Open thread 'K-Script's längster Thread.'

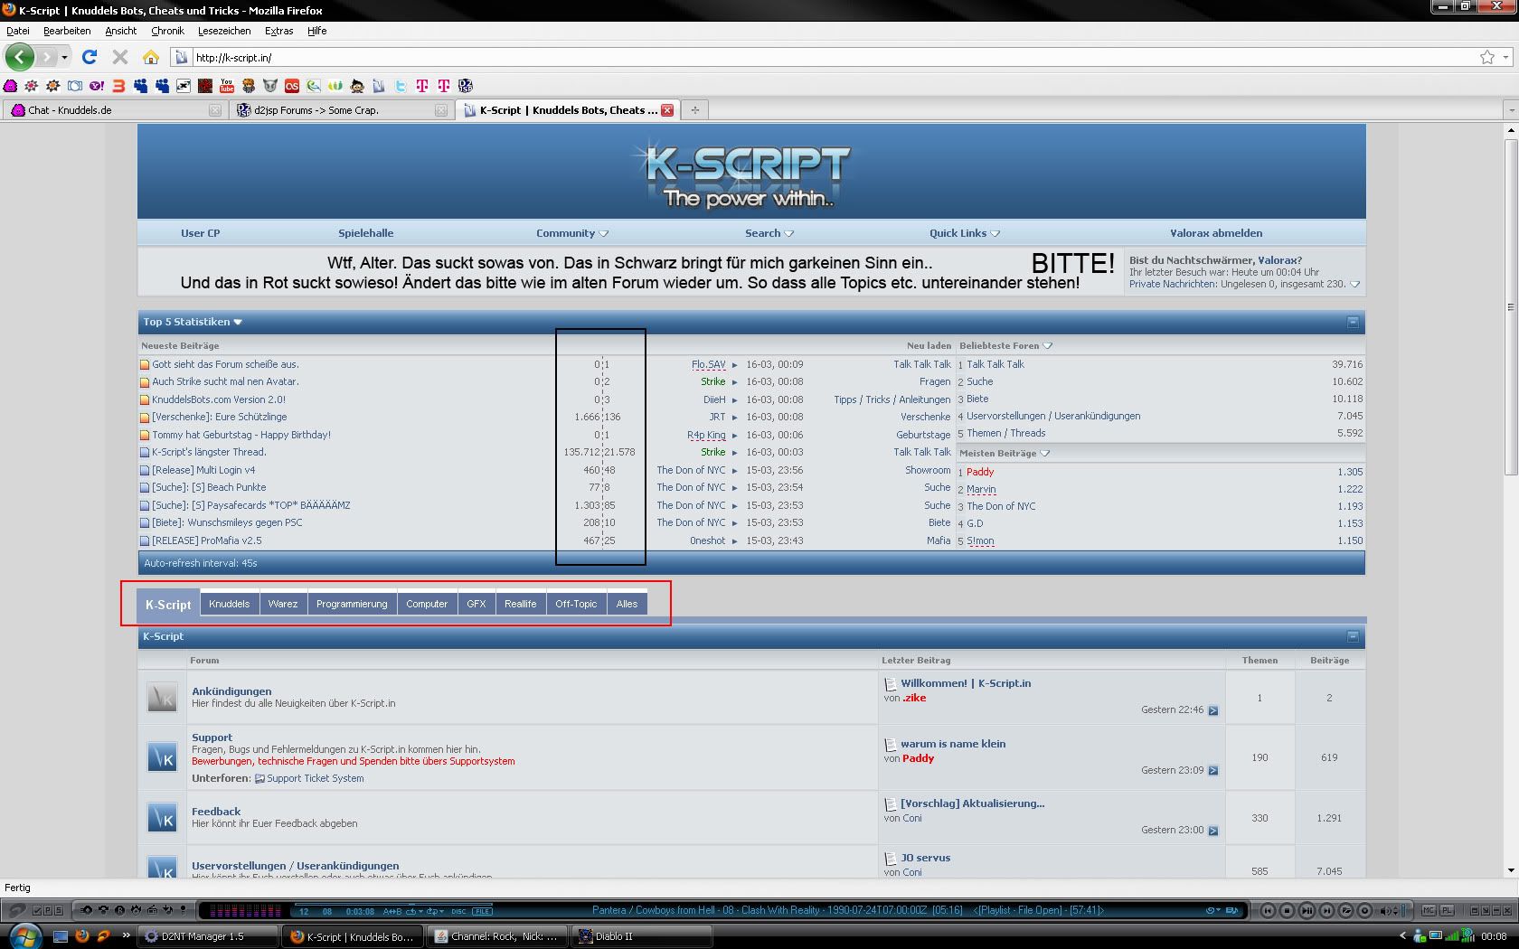pos(209,452)
